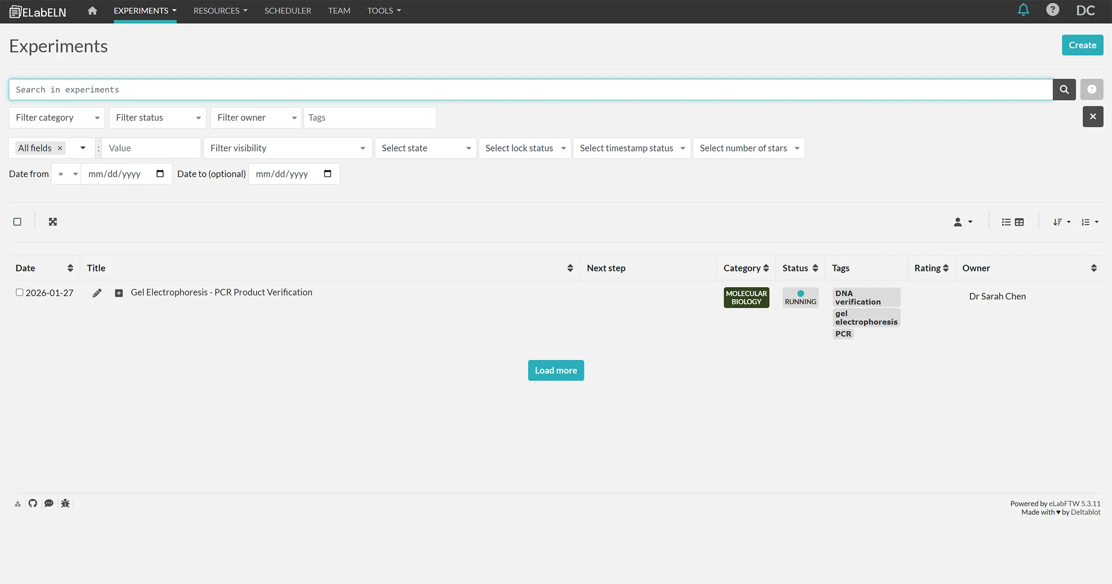Image resolution: width=1112 pixels, height=584 pixels.
Task: Expand Select number of stars dropdown
Action: pos(748,148)
